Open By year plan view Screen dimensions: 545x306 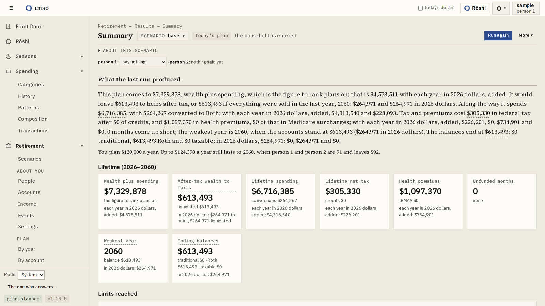[27, 249]
